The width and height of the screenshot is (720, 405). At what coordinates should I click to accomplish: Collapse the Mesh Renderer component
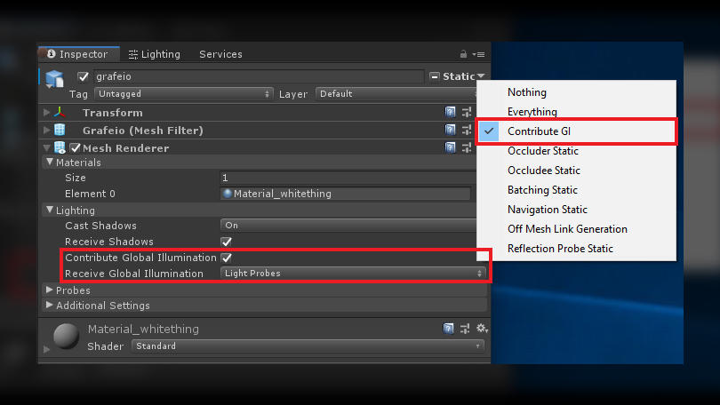(46, 147)
